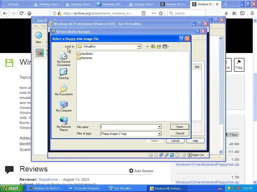This screenshot has width=257, height=192.
Task: Switch to Windows XP Zver tab
Action: pos(174,4)
